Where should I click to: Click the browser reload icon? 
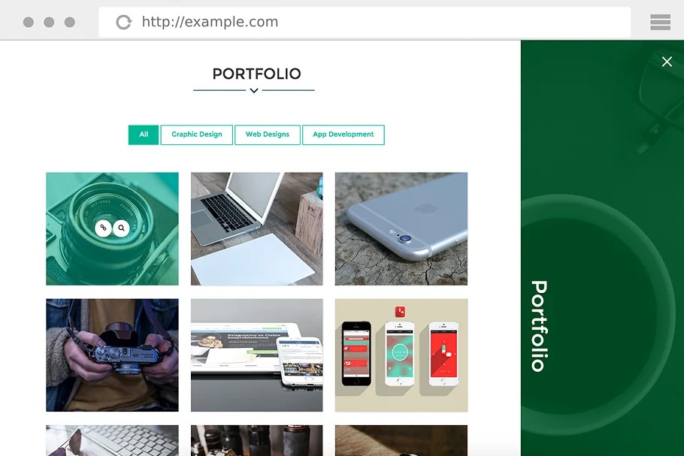pyautogui.click(x=123, y=22)
